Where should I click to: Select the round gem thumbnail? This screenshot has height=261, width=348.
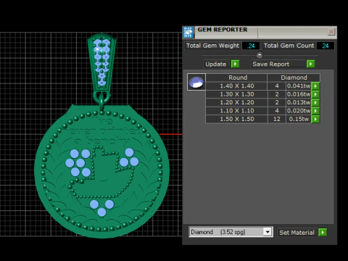[x=196, y=82]
